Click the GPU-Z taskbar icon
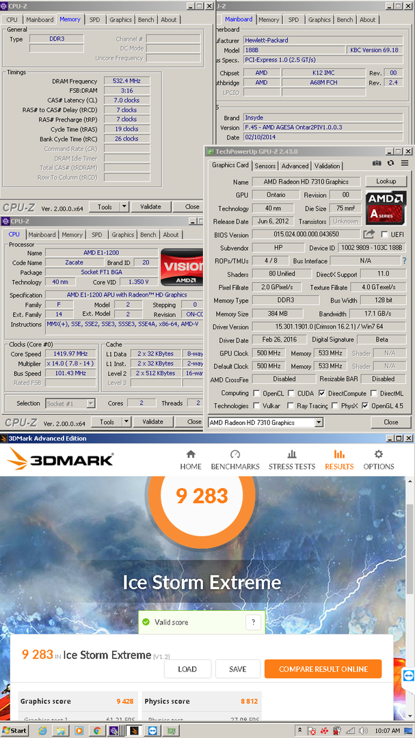The height and width of the screenshot is (738, 415). [x=171, y=730]
